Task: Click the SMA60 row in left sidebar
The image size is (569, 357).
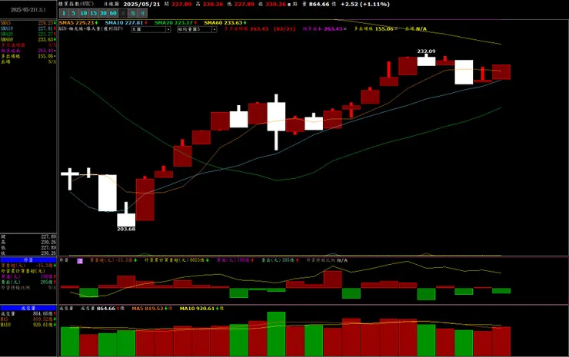Action: click(28, 39)
